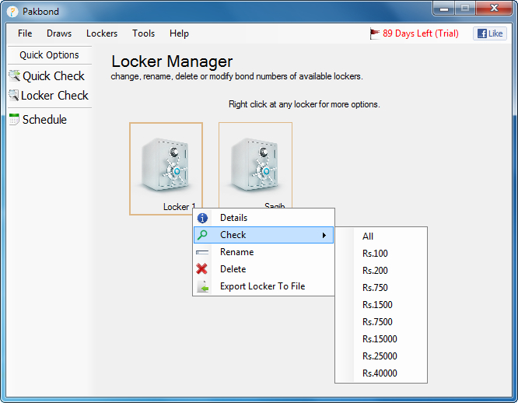
Task: Open the File menu
Action: tap(25, 33)
